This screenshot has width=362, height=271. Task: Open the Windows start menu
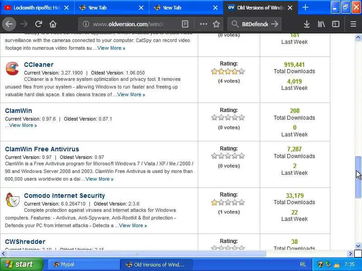coord(21,264)
